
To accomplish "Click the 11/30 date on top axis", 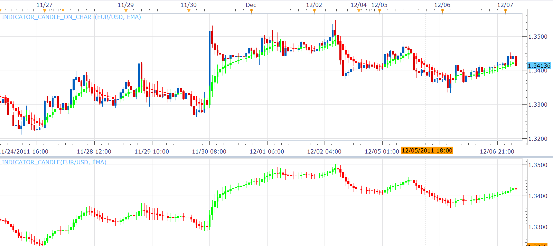I will pyautogui.click(x=189, y=5).
